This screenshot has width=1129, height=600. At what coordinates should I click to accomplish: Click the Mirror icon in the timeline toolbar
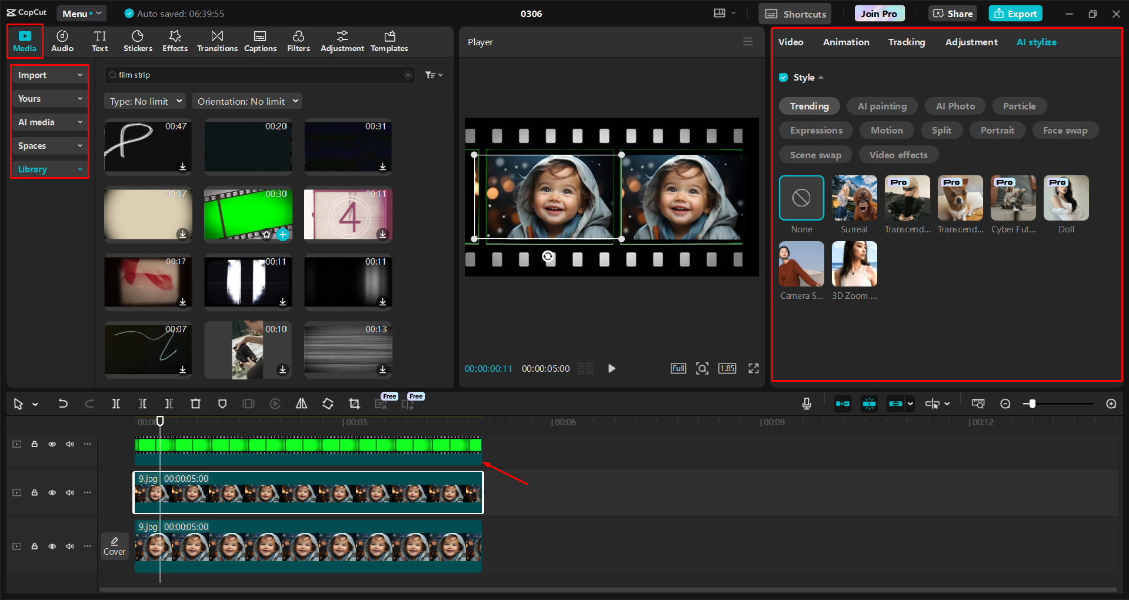[x=301, y=404]
